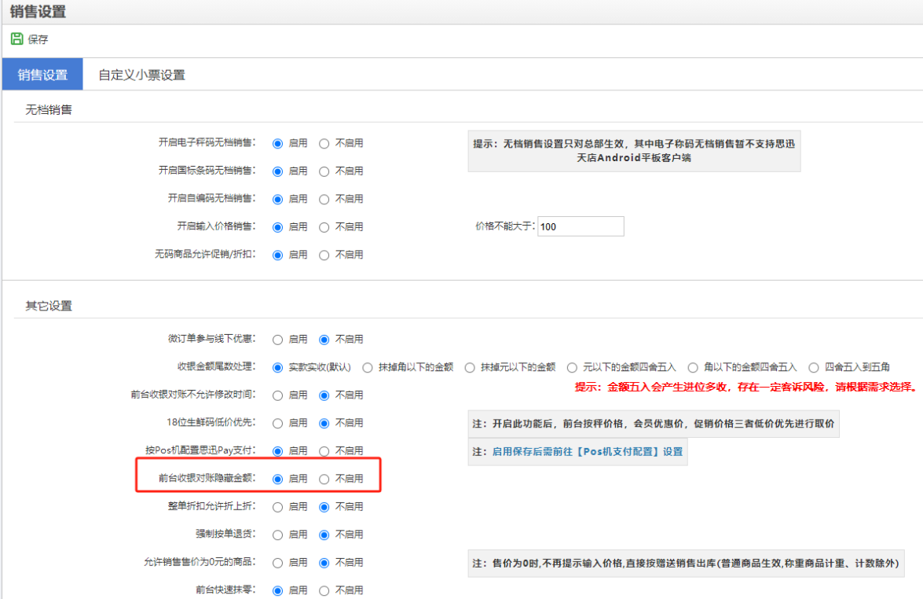Open the 【Pos机支付配置】设置 link
This screenshot has width=923, height=599.
(x=588, y=452)
